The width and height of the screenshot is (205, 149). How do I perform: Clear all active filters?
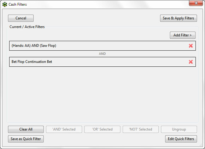coord(26,129)
